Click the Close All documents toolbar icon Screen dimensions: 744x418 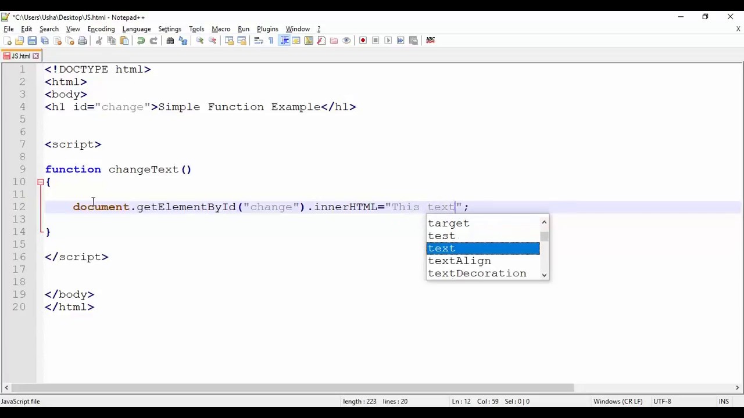(70, 40)
